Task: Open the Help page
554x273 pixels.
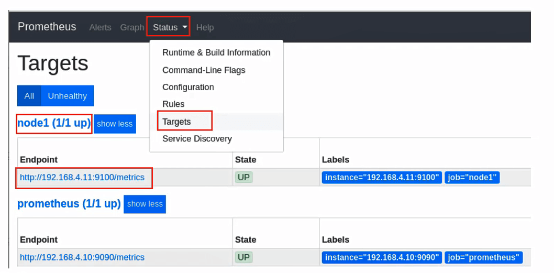Action: [205, 27]
